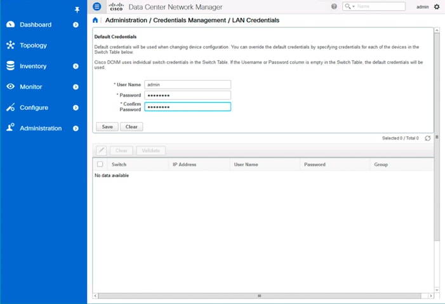This screenshot has height=304, width=445.
Task: Click the Inventory stack icon
Action: (x=11, y=65)
